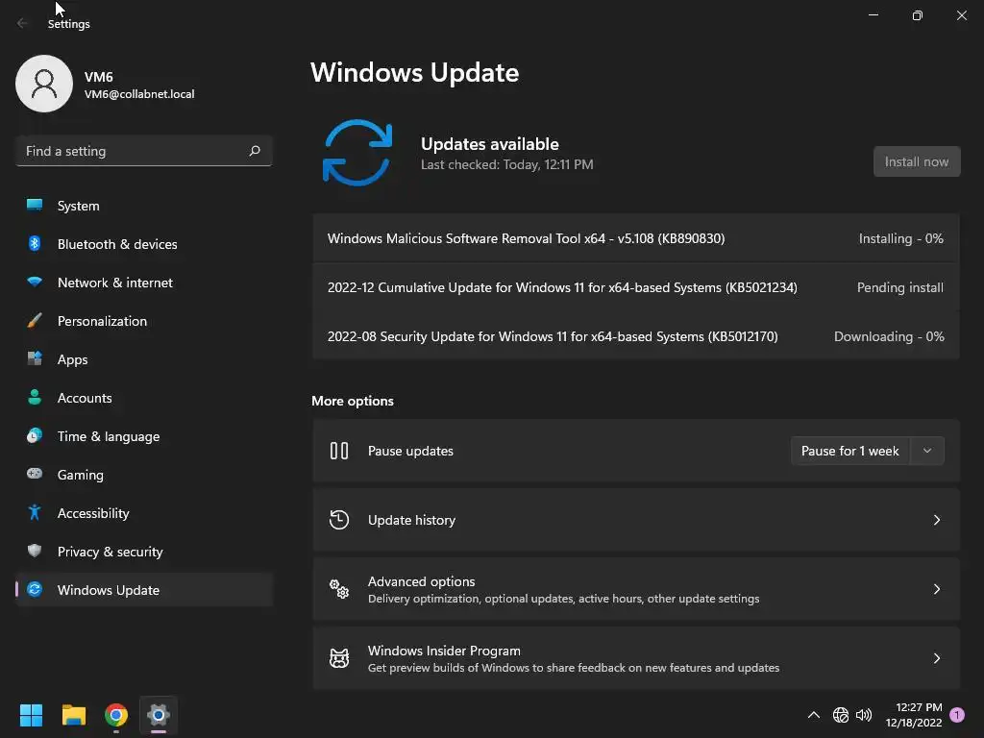Open the Windows Start menu

(x=31, y=715)
